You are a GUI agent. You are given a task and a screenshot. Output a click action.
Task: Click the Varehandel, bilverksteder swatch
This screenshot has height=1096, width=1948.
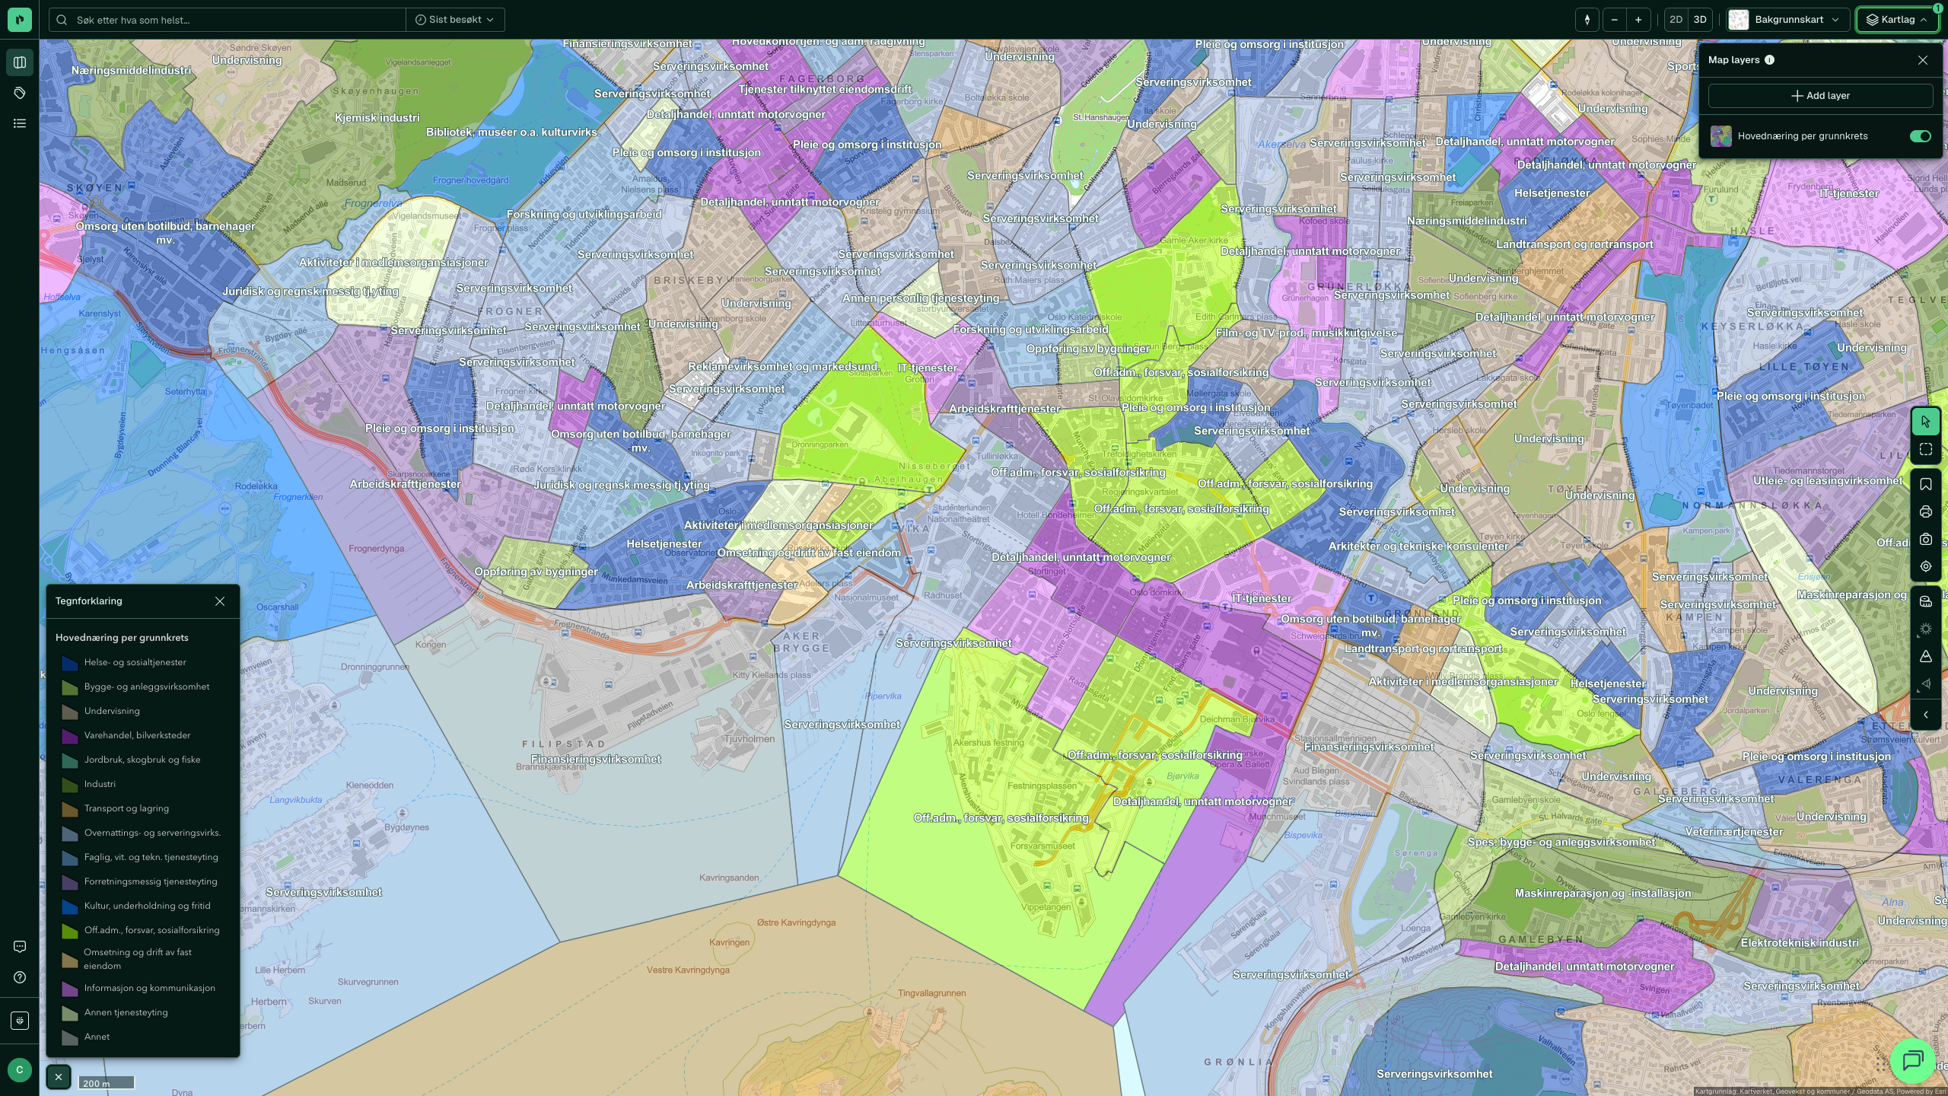pos(70,736)
